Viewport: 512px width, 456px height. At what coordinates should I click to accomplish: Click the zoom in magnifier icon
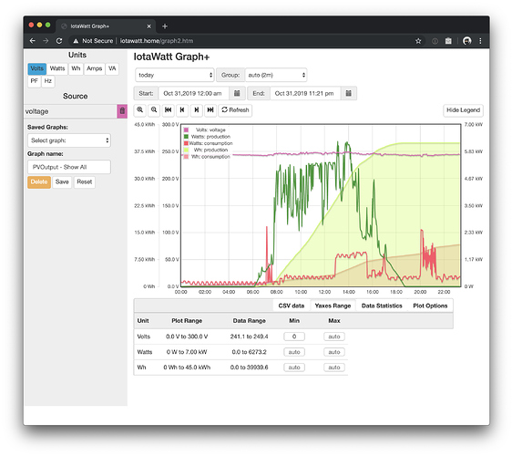(140, 110)
